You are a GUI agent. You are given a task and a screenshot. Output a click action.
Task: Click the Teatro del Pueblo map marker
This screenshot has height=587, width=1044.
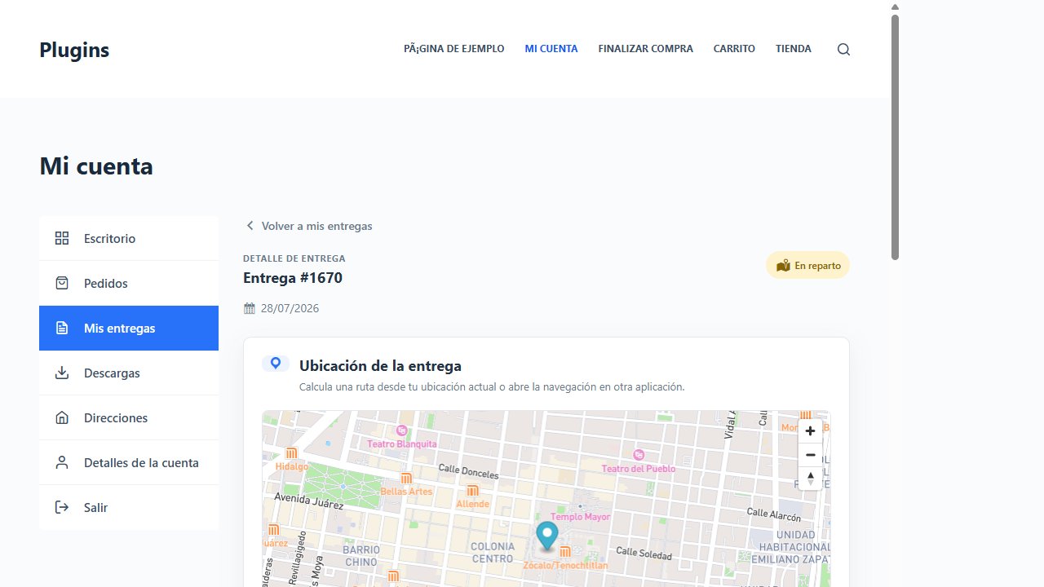639,455
